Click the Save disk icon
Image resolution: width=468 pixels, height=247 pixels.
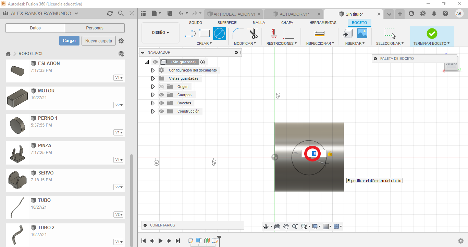click(x=170, y=14)
